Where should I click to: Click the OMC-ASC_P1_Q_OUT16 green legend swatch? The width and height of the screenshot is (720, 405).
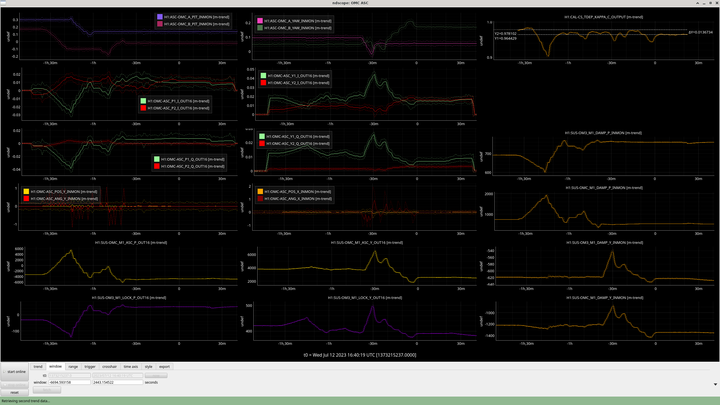[157, 159]
